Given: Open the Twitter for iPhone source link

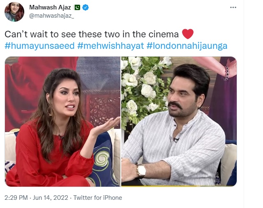Looking at the screenshot, I should click(98, 198).
